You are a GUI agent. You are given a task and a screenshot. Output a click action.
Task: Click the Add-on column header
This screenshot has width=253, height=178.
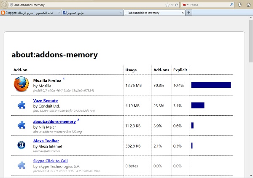click(x=20, y=70)
